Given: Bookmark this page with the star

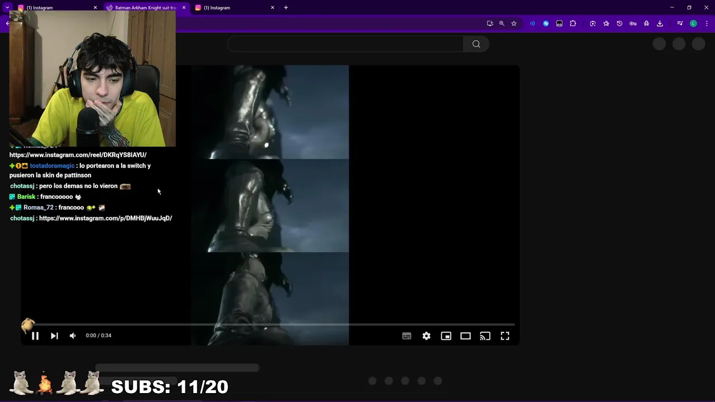Looking at the screenshot, I should pyautogui.click(x=514, y=23).
